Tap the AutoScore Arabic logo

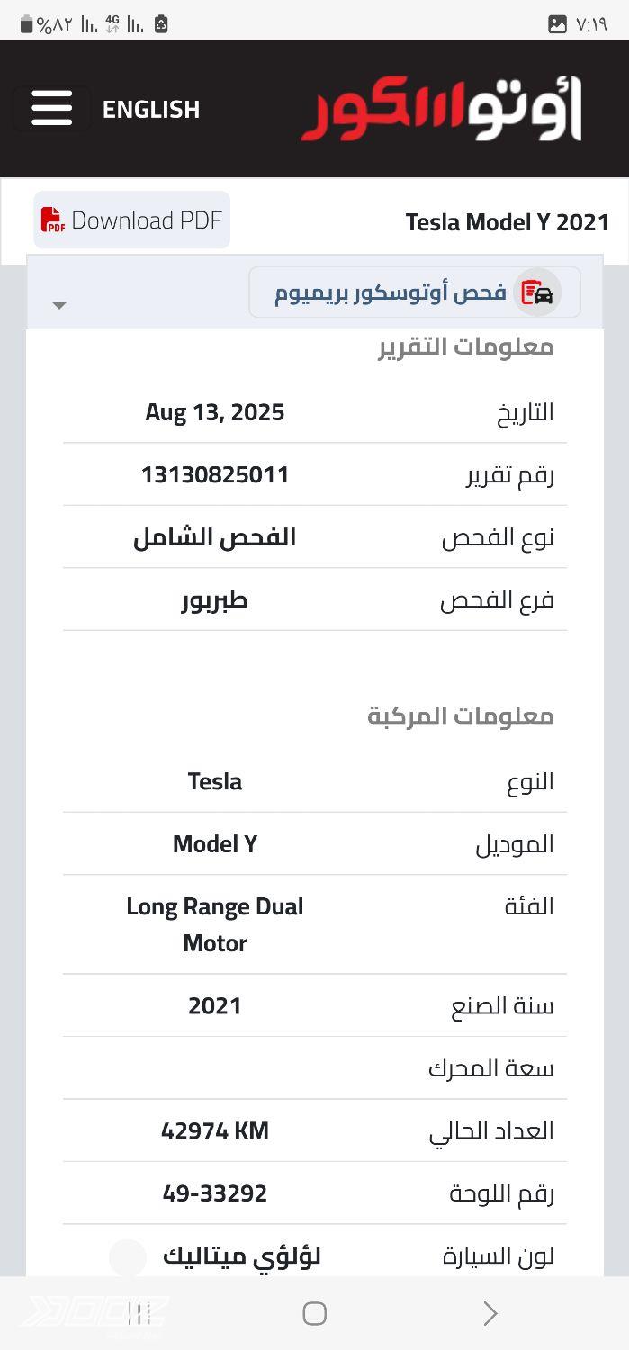(442, 109)
